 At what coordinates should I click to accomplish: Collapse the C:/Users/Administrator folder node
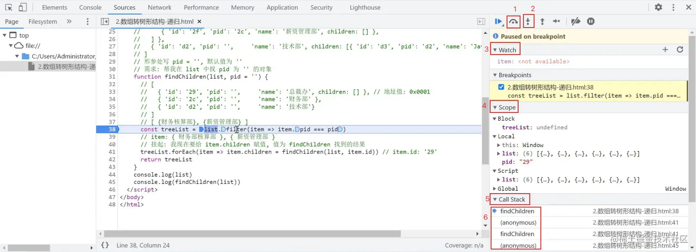(17, 56)
